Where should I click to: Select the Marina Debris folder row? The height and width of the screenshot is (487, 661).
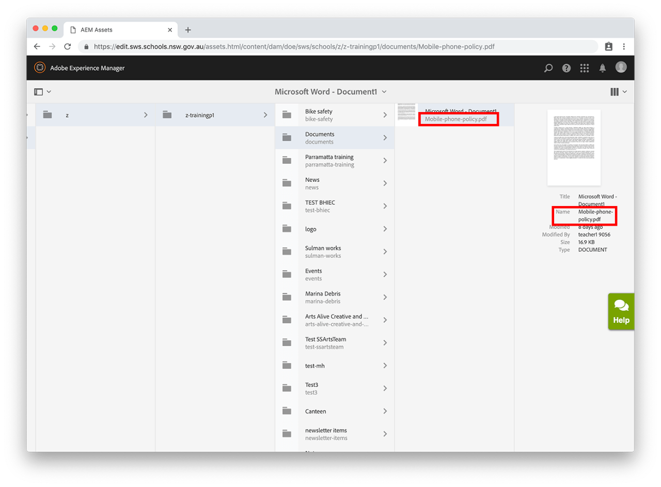pos(335,297)
